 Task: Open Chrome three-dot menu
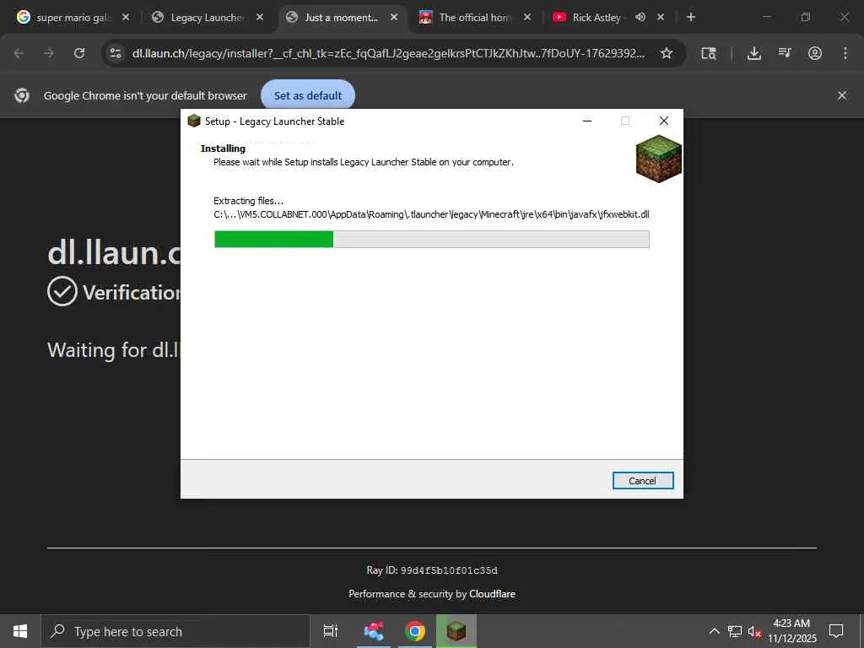pyautogui.click(x=845, y=53)
